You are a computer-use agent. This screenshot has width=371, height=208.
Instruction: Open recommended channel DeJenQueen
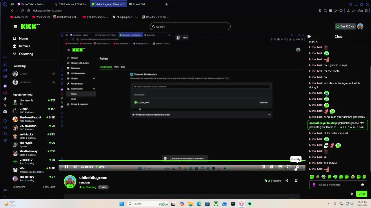(x=34, y=127)
